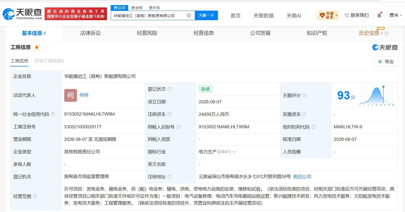The image size is (405, 212).
Task: Click the 存续 registration status badge
Action: [205, 89]
